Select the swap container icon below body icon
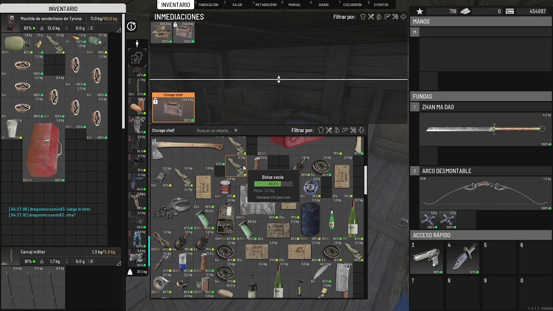Screen dimensions: 553x311 point(137,58)
